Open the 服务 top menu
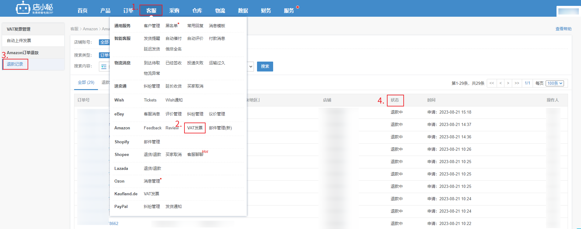581x229 pixels. click(x=289, y=11)
